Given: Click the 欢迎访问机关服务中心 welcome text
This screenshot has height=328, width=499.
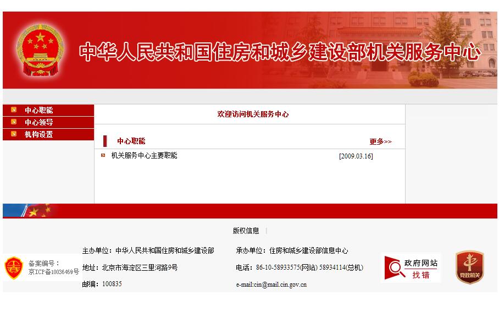Looking at the screenshot, I should (253, 114).
